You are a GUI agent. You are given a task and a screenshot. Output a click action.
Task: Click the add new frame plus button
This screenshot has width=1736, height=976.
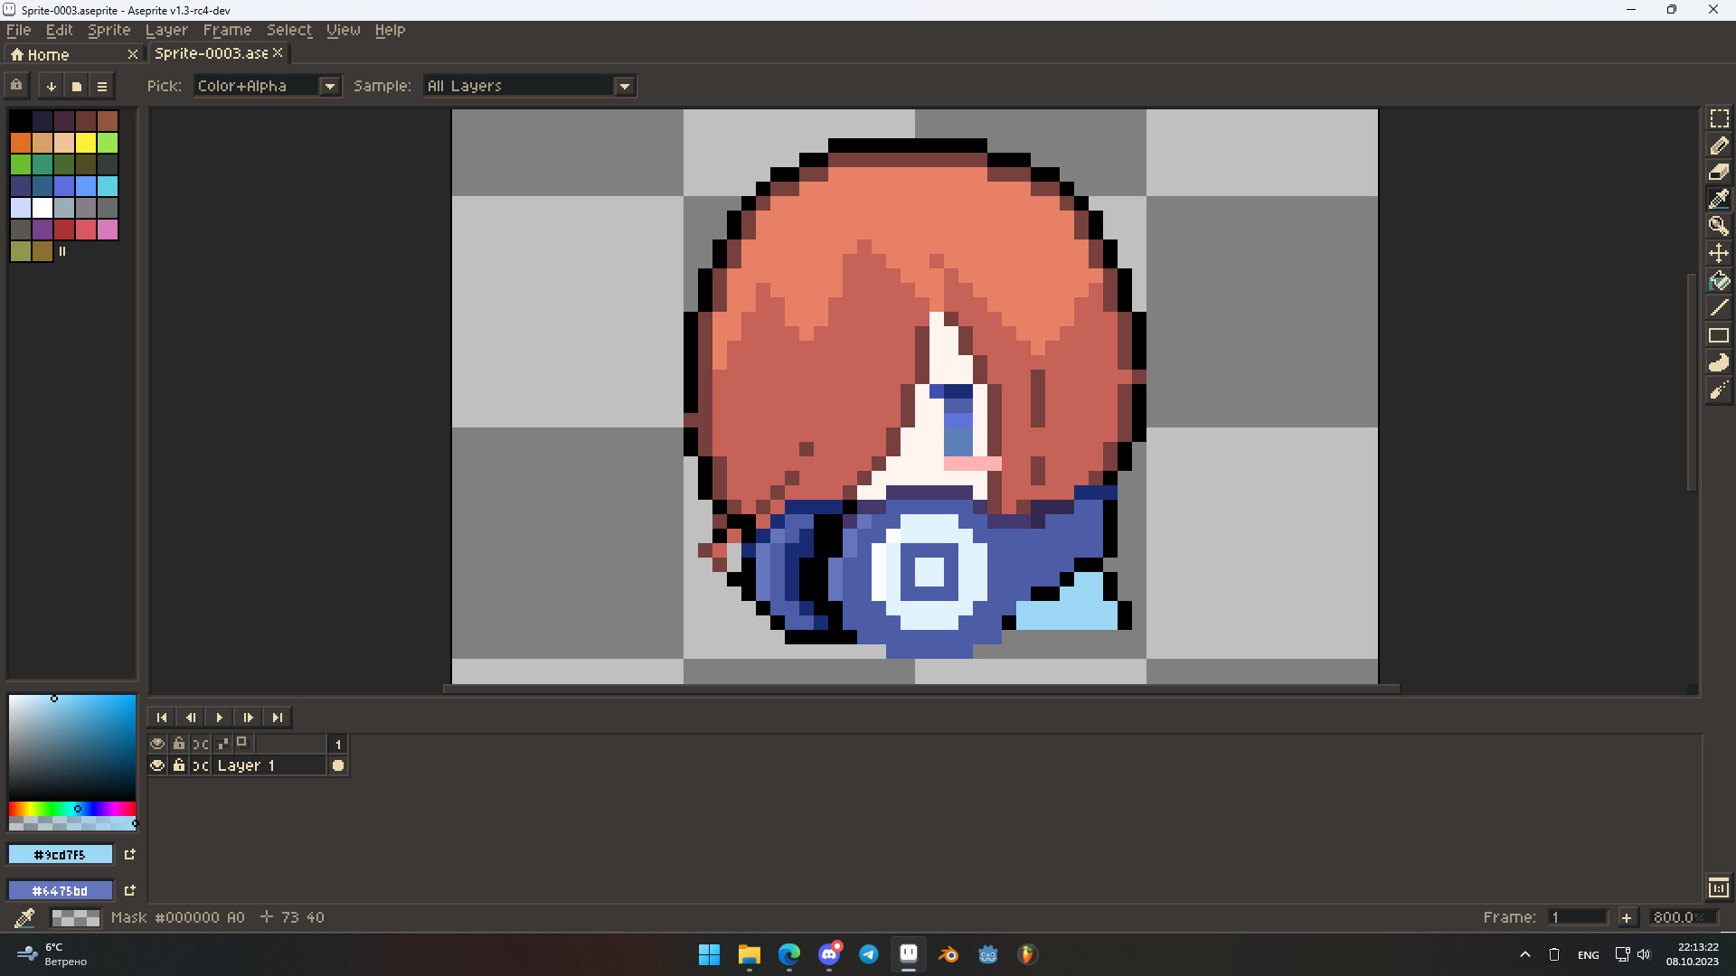pos(1627,917)
